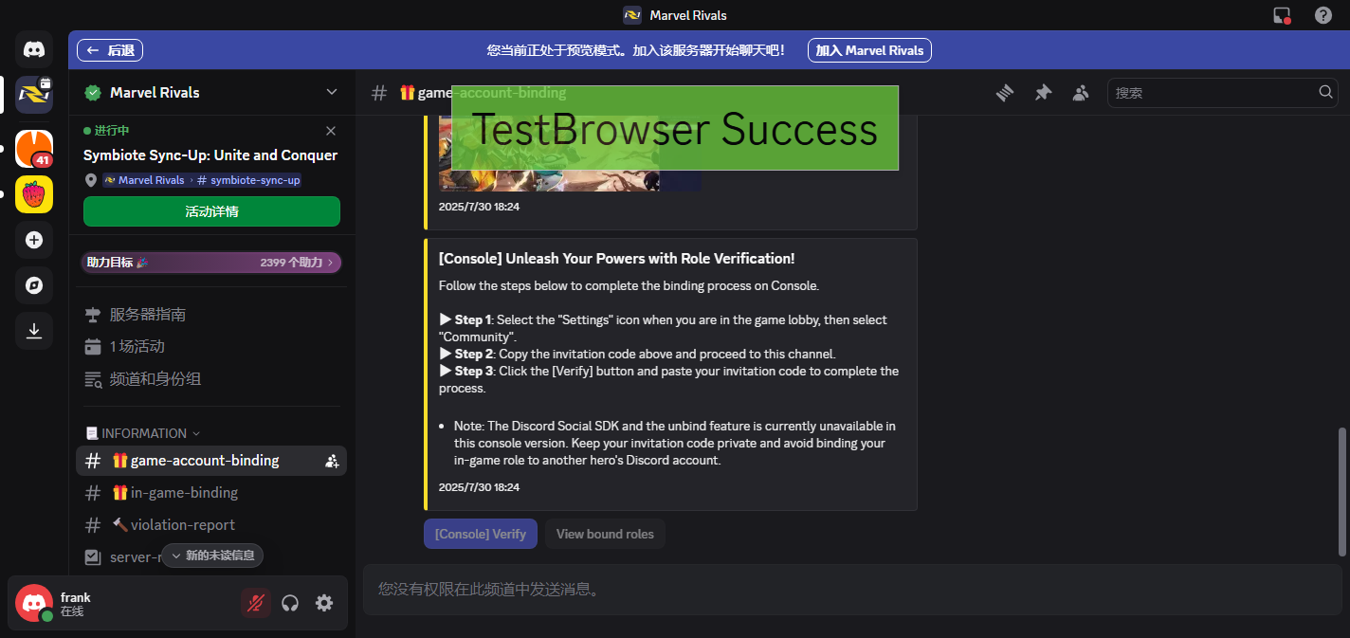The height and width of the screenshot is (638, 1350).
Task: Click the search input field
Action: click(x=1212, y=93)
